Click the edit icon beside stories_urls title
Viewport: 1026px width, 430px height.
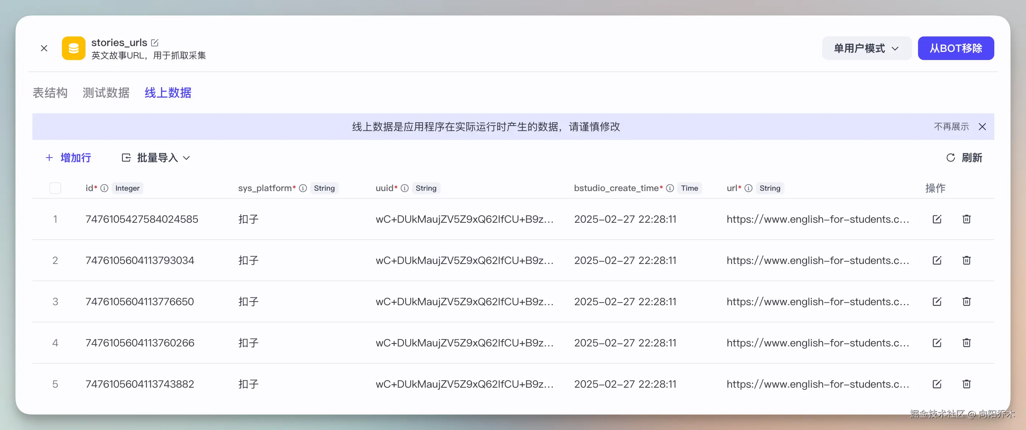pos(155,43)
